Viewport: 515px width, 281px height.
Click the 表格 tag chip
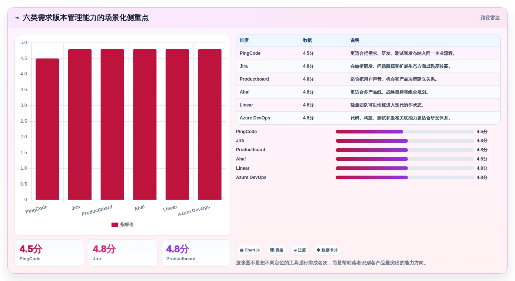coord(277,250)
